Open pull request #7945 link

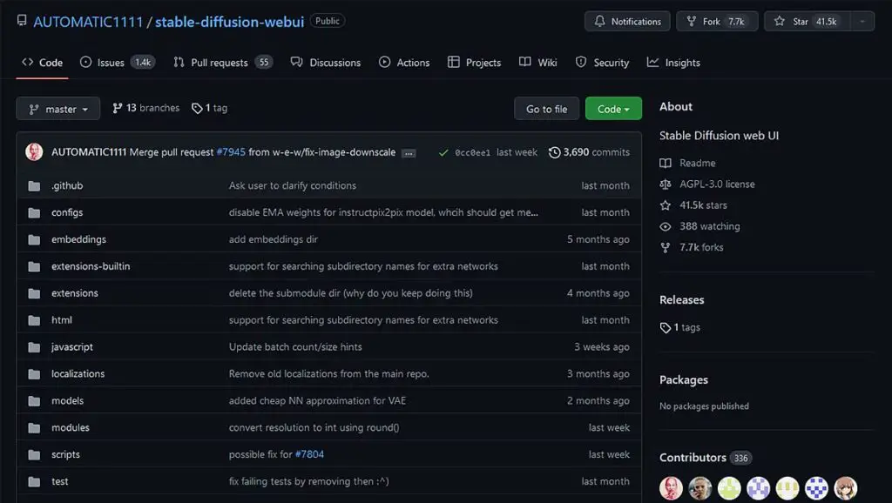pos(231,152)
